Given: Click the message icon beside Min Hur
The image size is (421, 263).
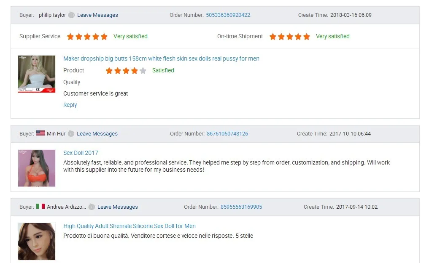Looking at the screenshot, I should tap(71, 134).
